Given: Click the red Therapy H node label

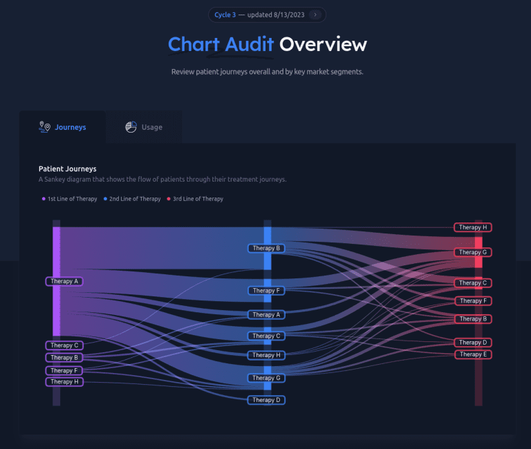Looking at the screenshot, I should tap(473, 227).
